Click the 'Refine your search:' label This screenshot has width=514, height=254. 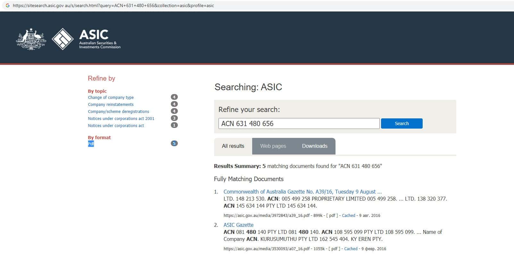[x=249, y=110]
